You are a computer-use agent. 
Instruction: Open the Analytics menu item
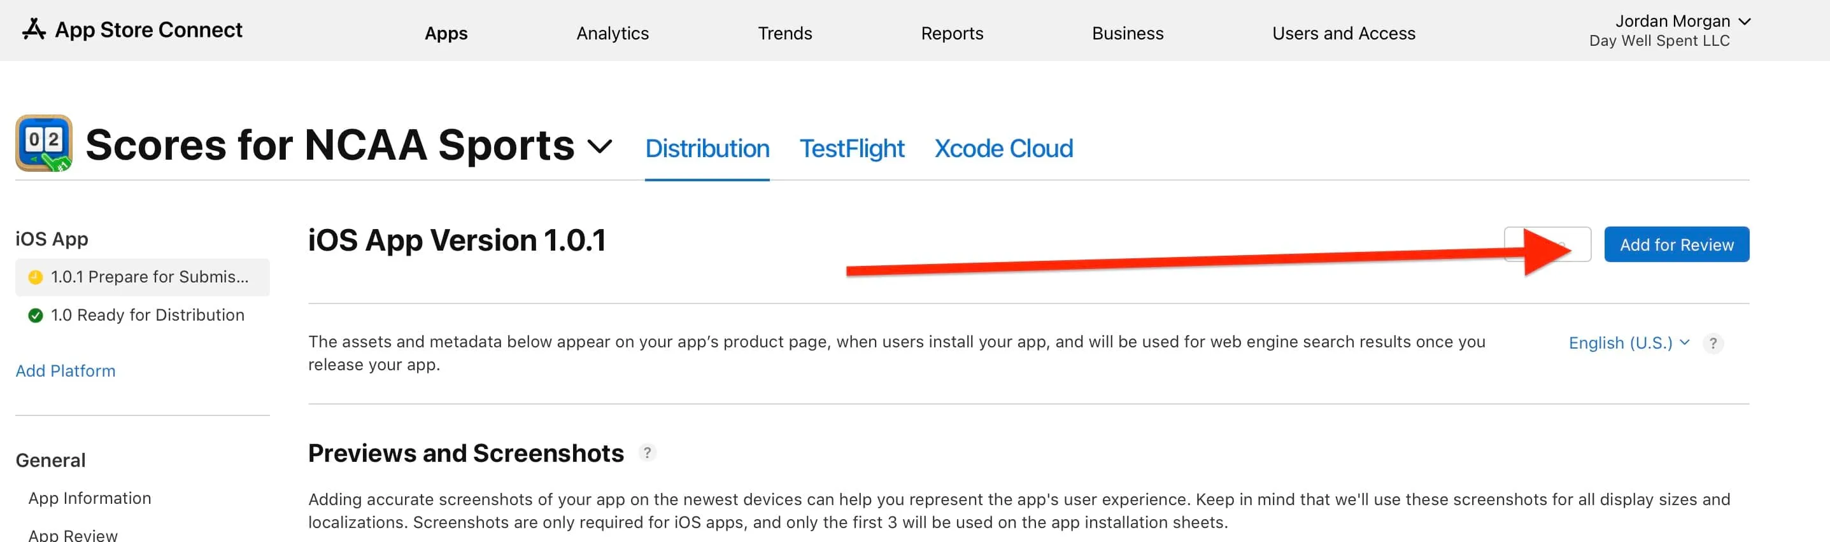click(x=613, y=33)
